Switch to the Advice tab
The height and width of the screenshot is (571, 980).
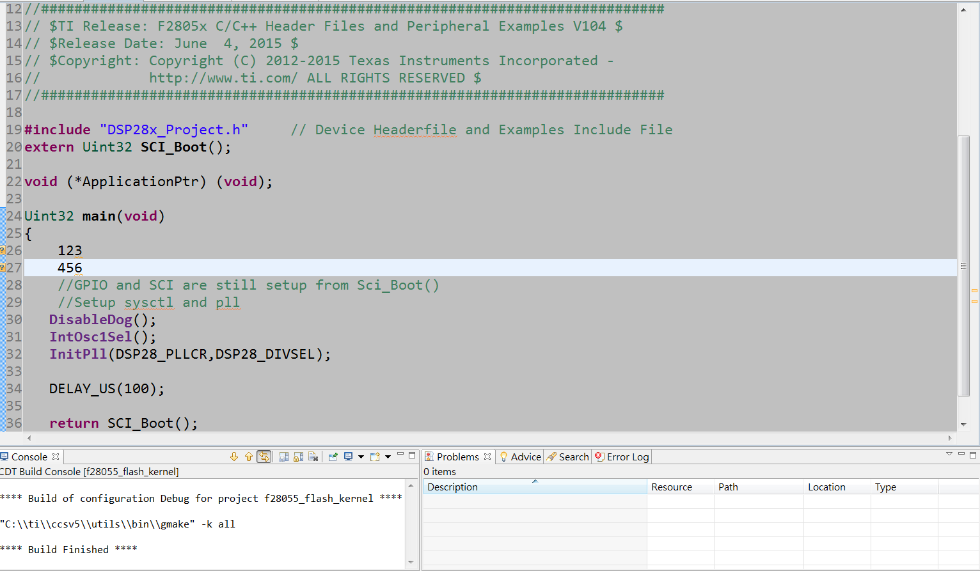click(521, 457)
